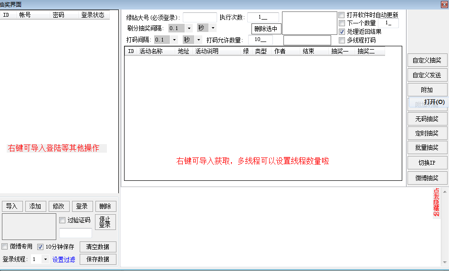Sort by 登录状态 column header
Viewport: 449px width, 271px height.
click(94, 15)
